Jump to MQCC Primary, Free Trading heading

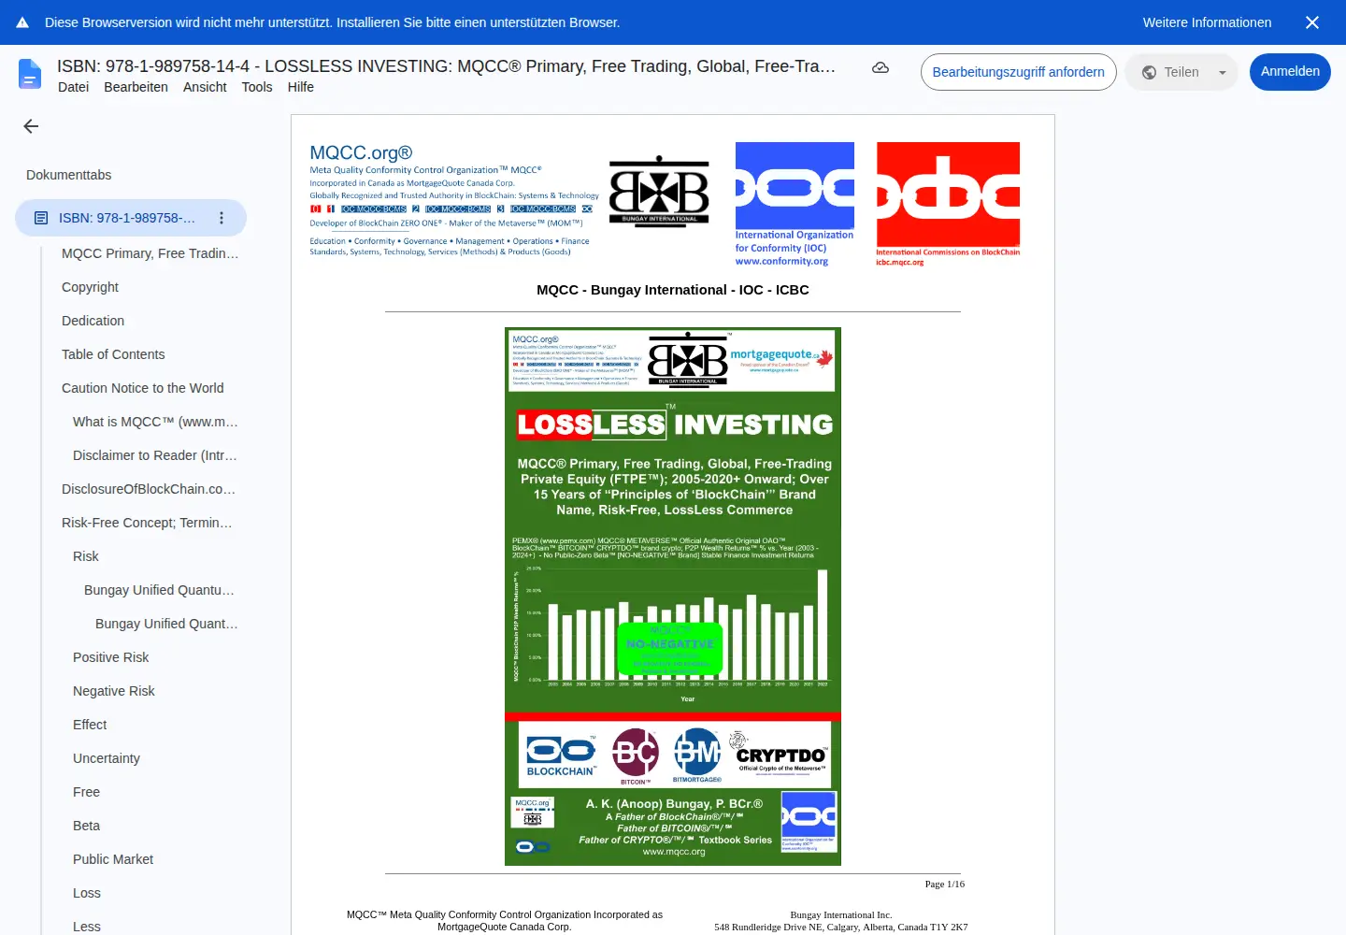[x=150, y=253]
